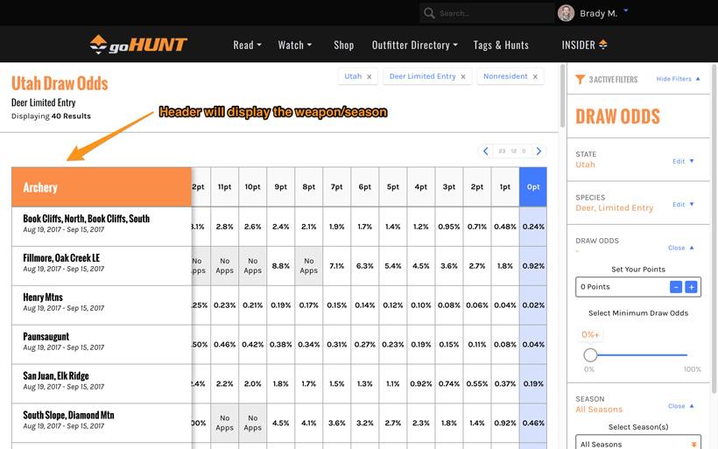
Task: Select the 11pt column header
Action: 224,186
